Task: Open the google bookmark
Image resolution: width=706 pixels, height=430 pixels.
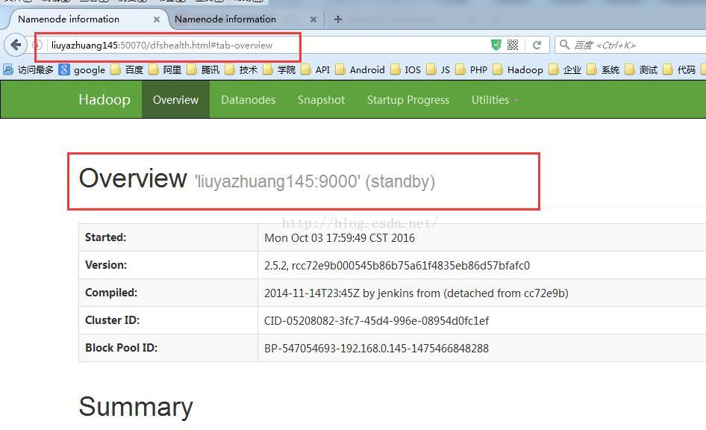Action: 81,69
